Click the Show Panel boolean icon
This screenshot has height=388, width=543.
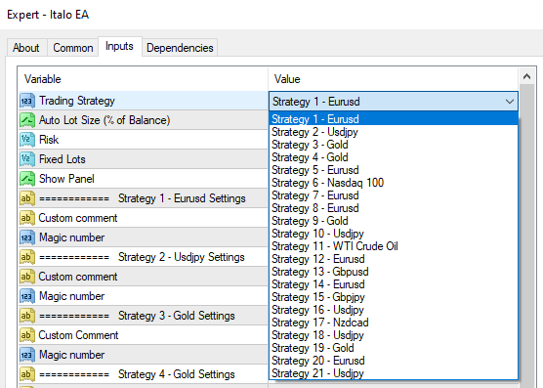27,179
